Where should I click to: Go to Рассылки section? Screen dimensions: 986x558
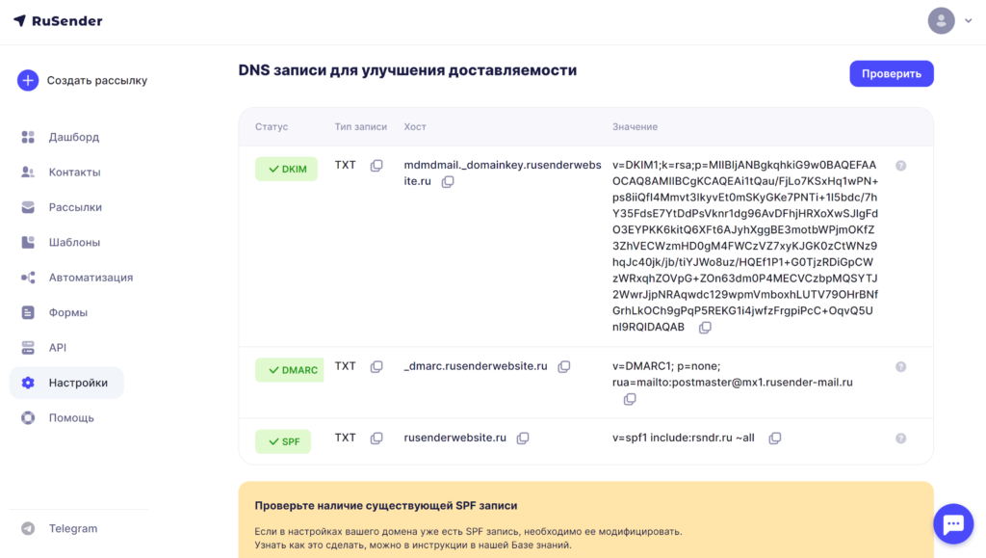click(75, 207)
